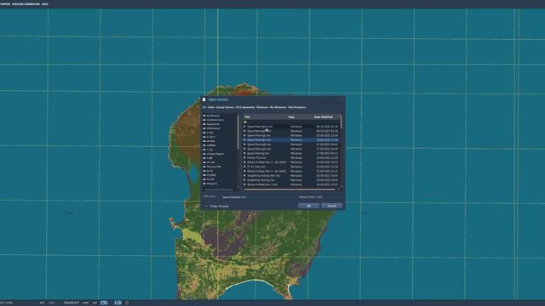Select Targeting Testing-Hell.miz file
The width and height of the screenshot is (545, 306).
(291, 176)
